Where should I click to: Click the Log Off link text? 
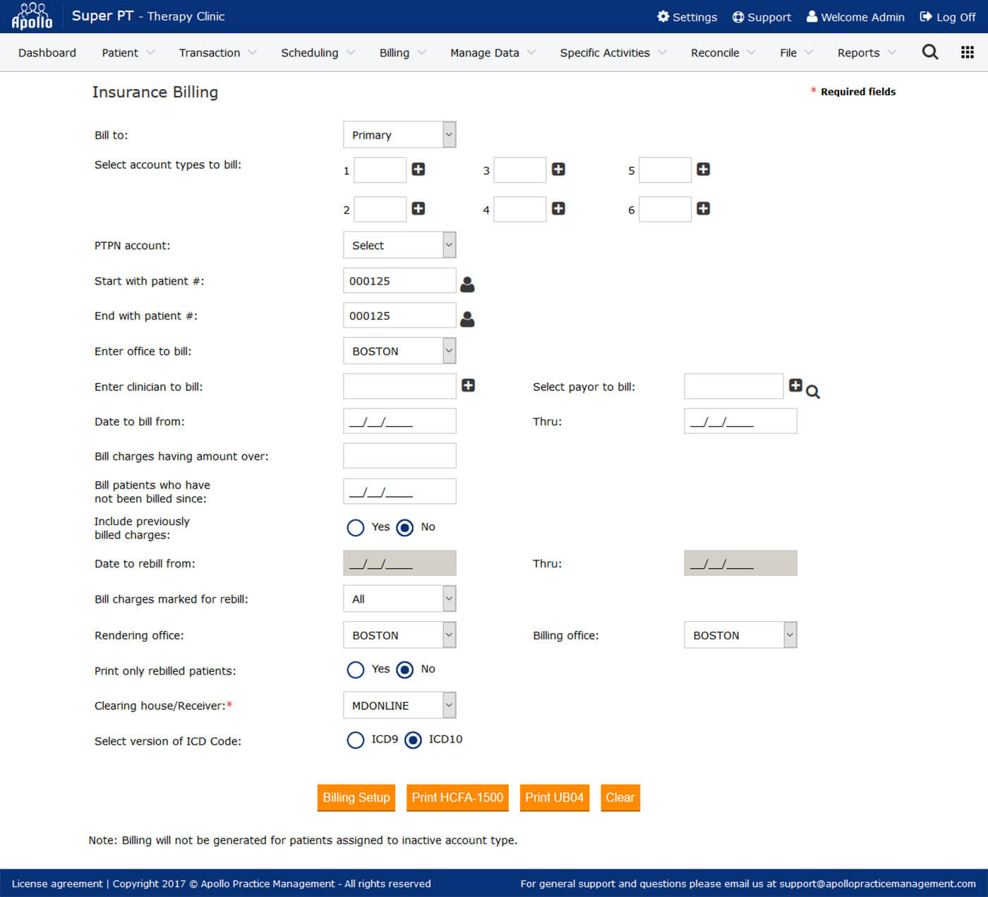coord(956,17)
